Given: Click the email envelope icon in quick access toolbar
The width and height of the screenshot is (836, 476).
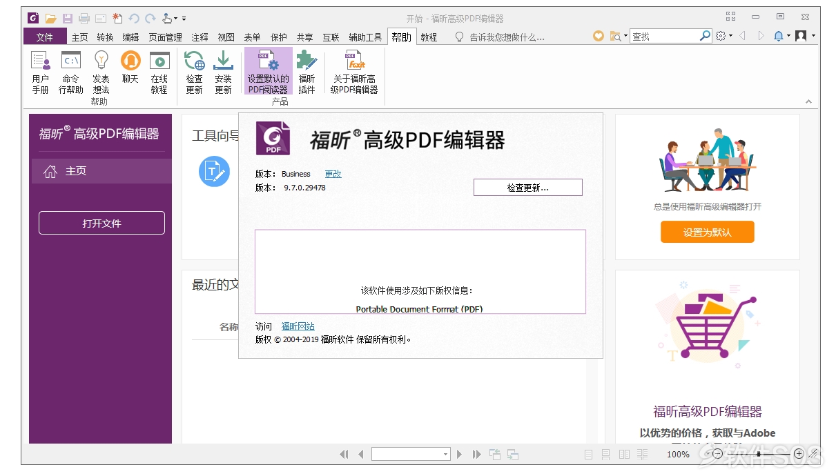Looking at the screenshot, I should click(x=101, y=18).
